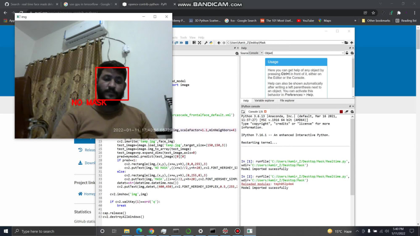Undock the IPython console pane

(350, 106)
